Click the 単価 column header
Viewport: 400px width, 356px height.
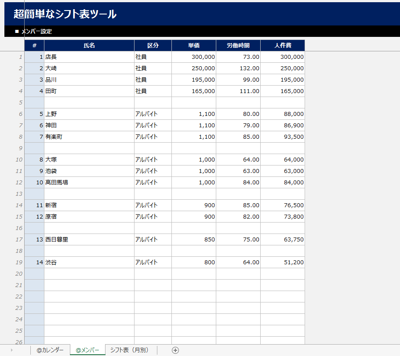194,45
